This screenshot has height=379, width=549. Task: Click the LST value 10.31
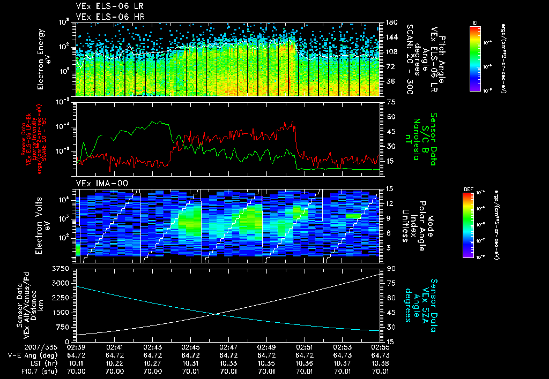190,363
